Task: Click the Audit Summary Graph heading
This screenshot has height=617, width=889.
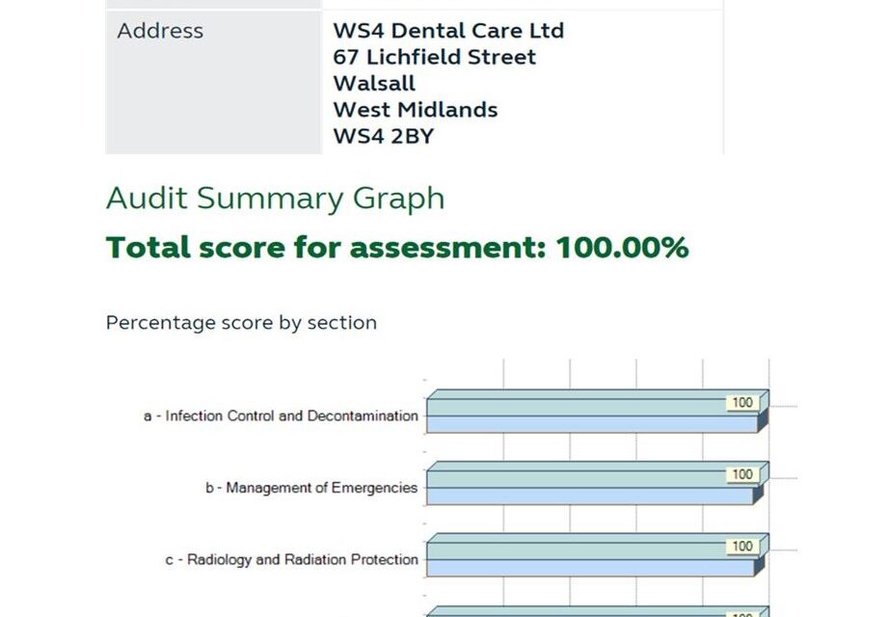Action: [276, 199]
